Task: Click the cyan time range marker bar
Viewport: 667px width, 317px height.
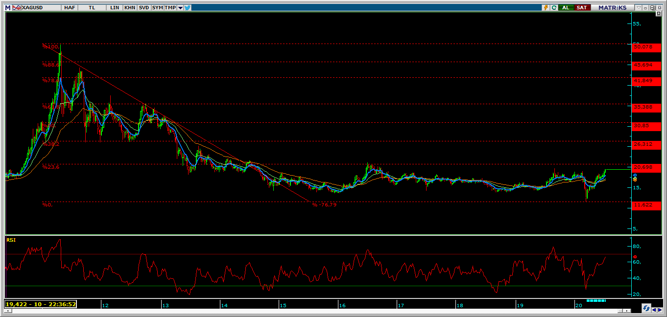Action: click(596, 300)
